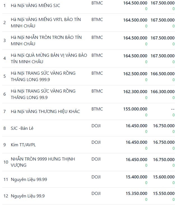This screenshot has width=175, height=205.
Task: Select the 155.000.000 buy price
Action: click(135, 109)
